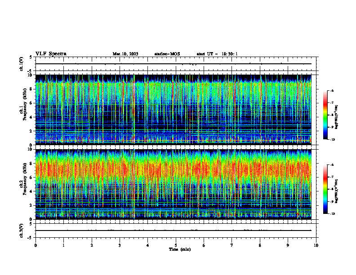Screen dimensions: 356x275
Task: Click time axis tick label "2"
Action: coord(92,245)
